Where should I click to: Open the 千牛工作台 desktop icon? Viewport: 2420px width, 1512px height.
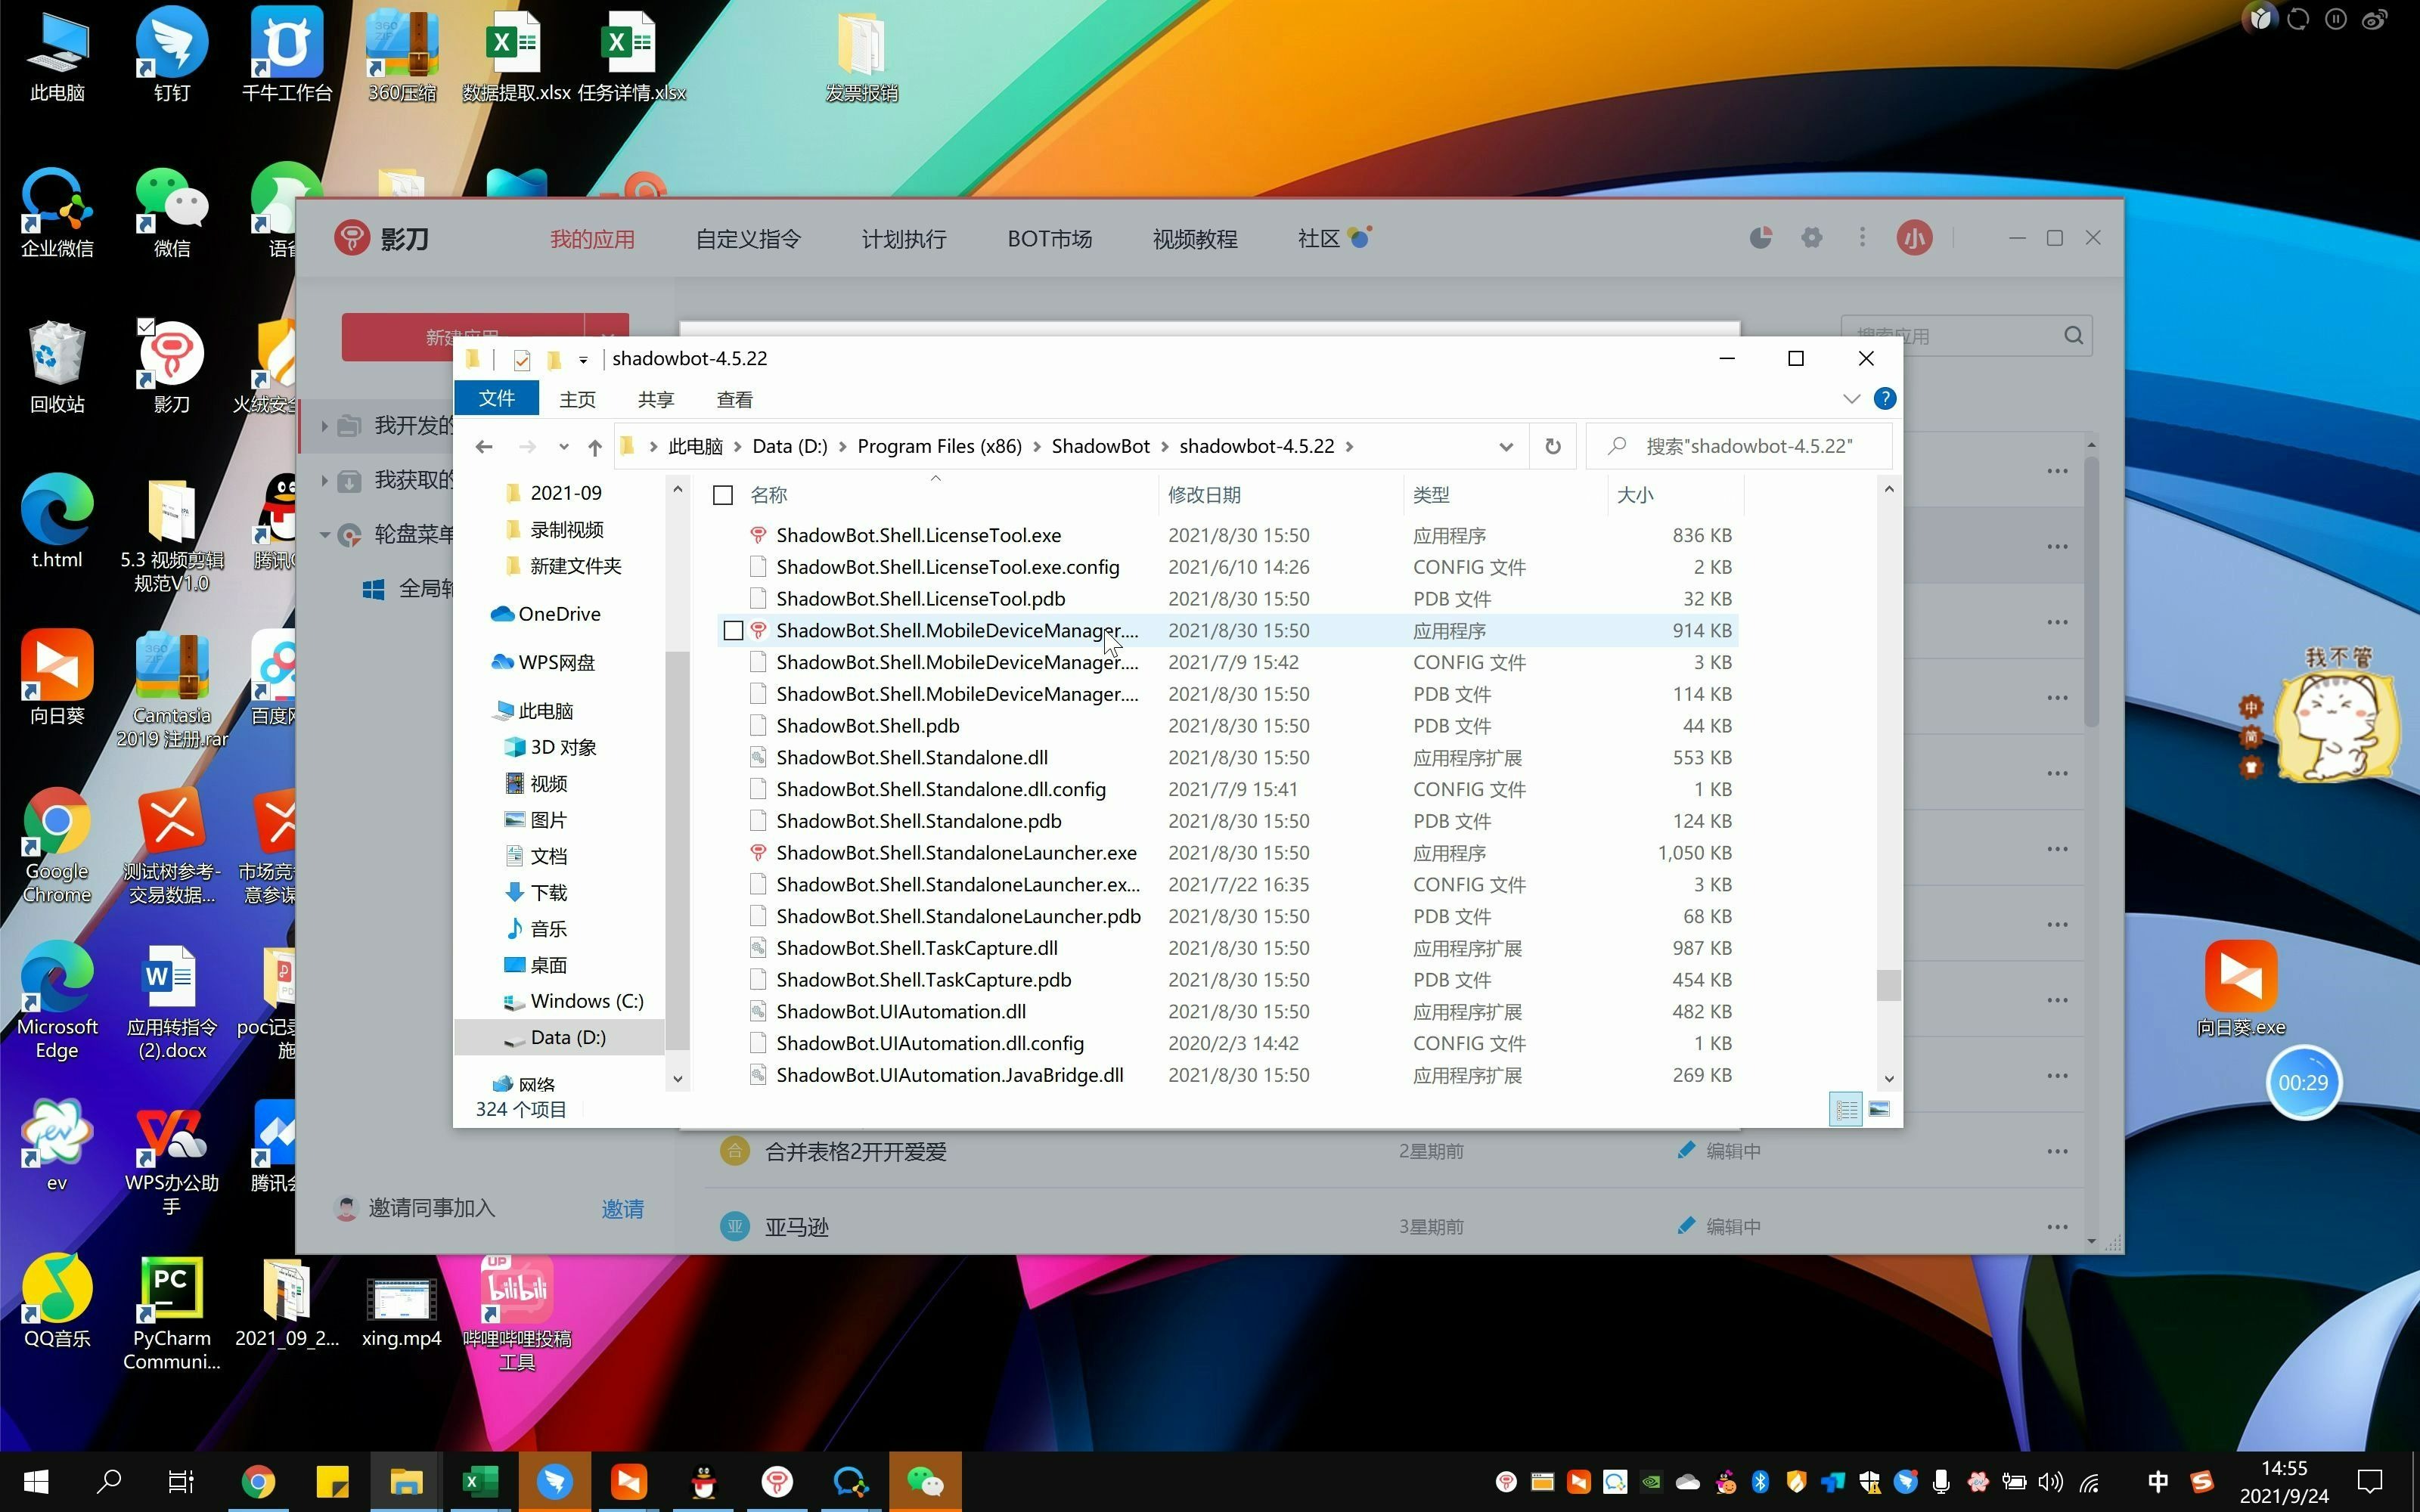tap(286, 55)
